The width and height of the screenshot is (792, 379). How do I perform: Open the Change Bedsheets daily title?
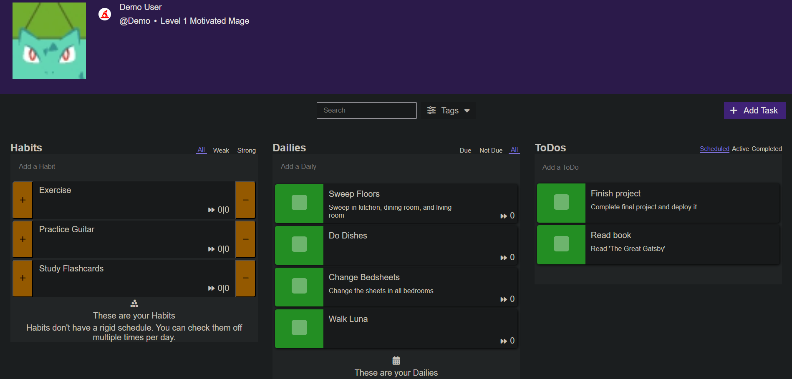364,277
